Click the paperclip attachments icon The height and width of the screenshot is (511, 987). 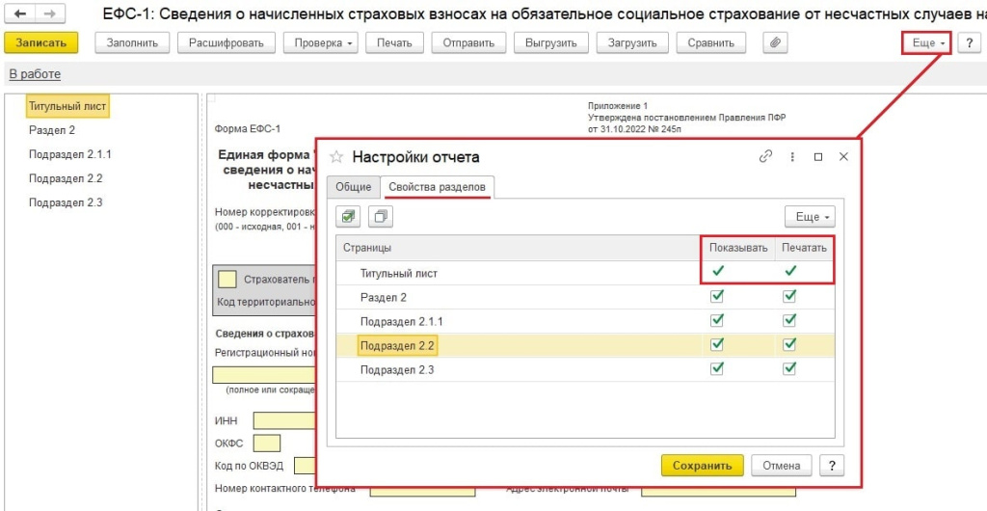[776, 43]
